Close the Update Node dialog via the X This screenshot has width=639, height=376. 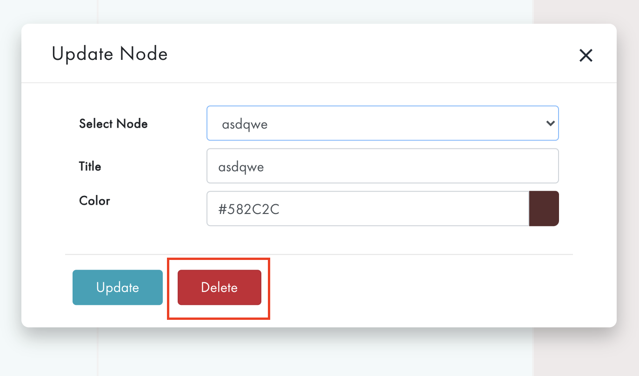coord(586,55)
